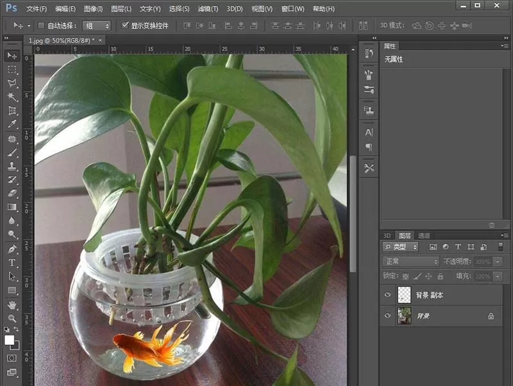The width and height of the screenshot is (513, 386).
Task: Toggle lock all padlock icon
Action: tap(441, 276)
